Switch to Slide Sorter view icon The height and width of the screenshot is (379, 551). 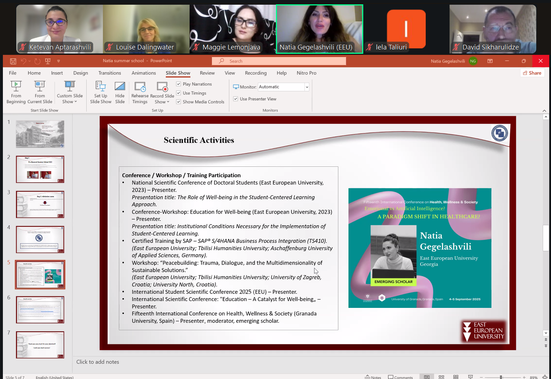tap(441, 377)
